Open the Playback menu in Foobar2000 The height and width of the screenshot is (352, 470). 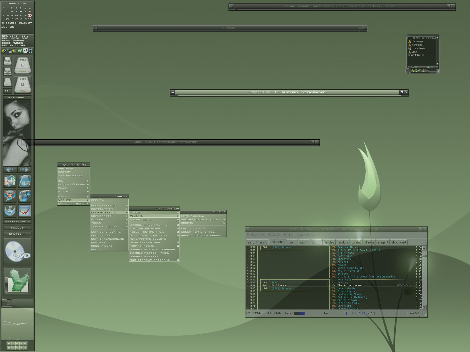tap(273, 235)
